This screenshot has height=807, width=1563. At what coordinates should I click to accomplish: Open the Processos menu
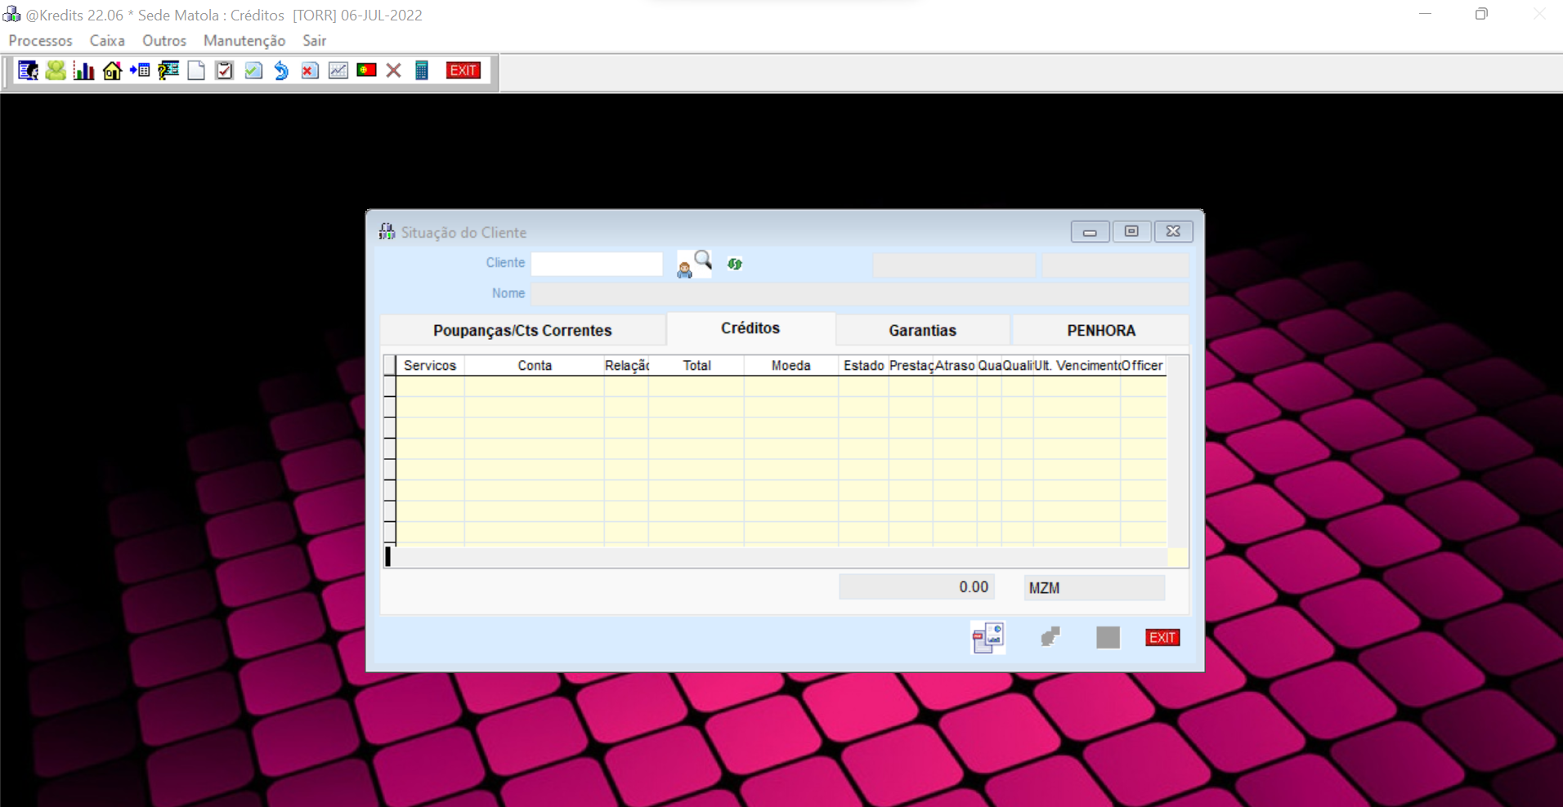tap(40, 41)
